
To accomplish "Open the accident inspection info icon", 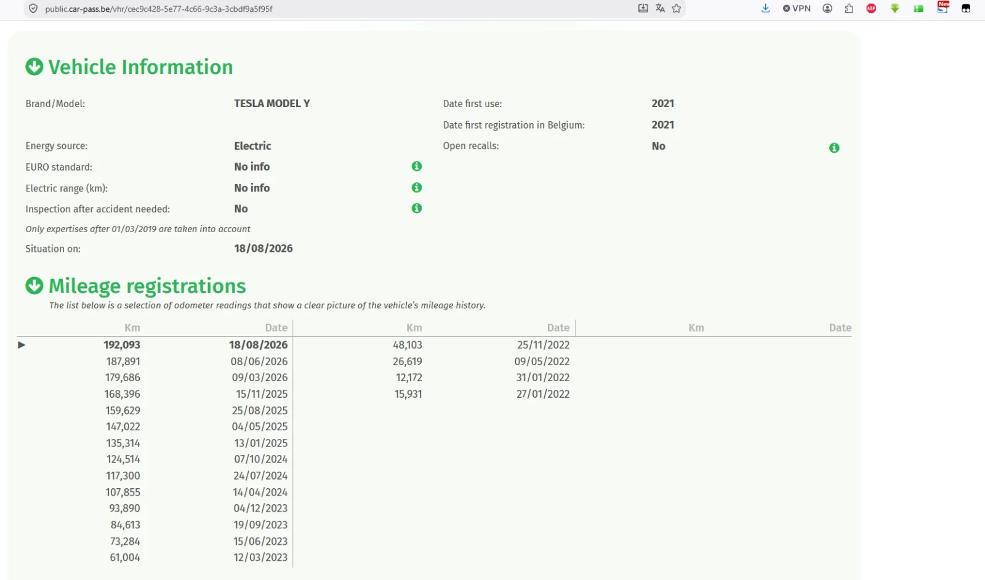I will [x=417, y=208].
